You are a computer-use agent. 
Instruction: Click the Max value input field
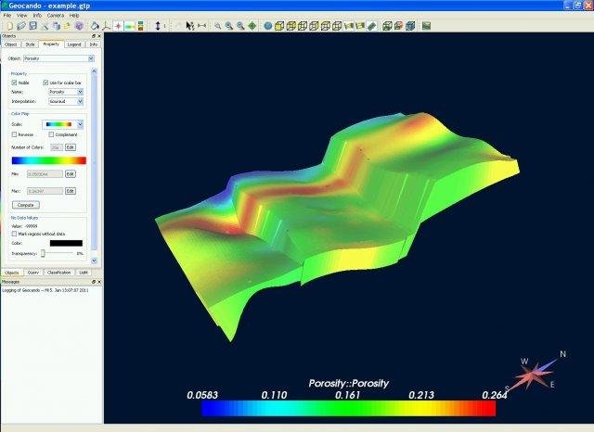point(45,191)
